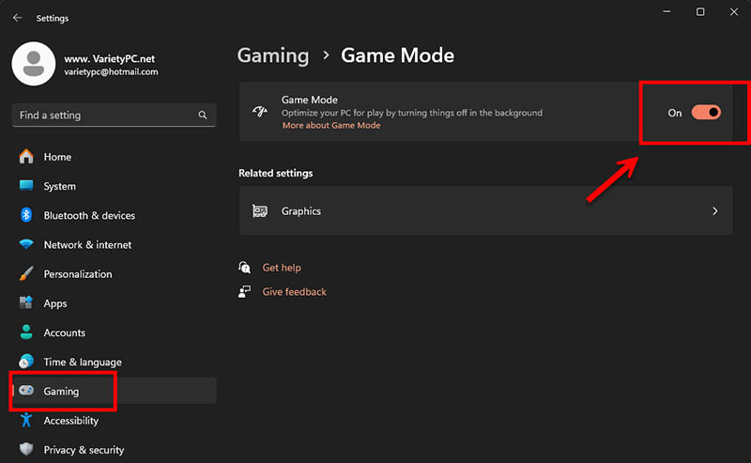Image resolution: width=751 pixels, height=463 pixels.
Task: Click the Accounts person icon
Action: click(x=26, y=332)
